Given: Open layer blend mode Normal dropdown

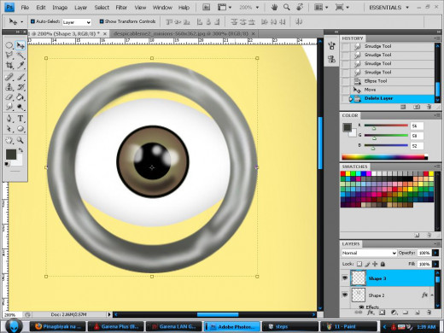Looking at the screenshot, I should coord(369,253).
